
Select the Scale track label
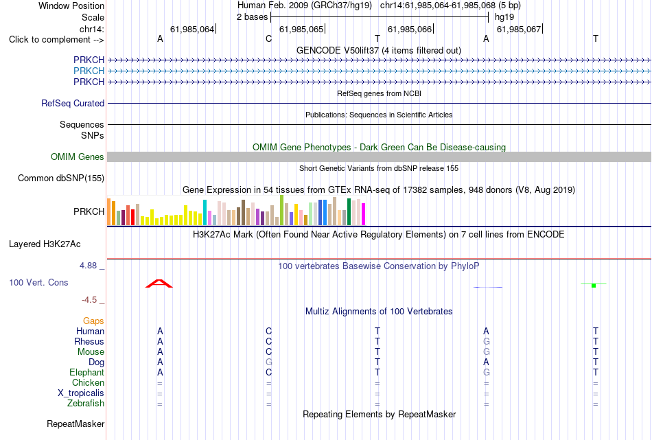93,17
